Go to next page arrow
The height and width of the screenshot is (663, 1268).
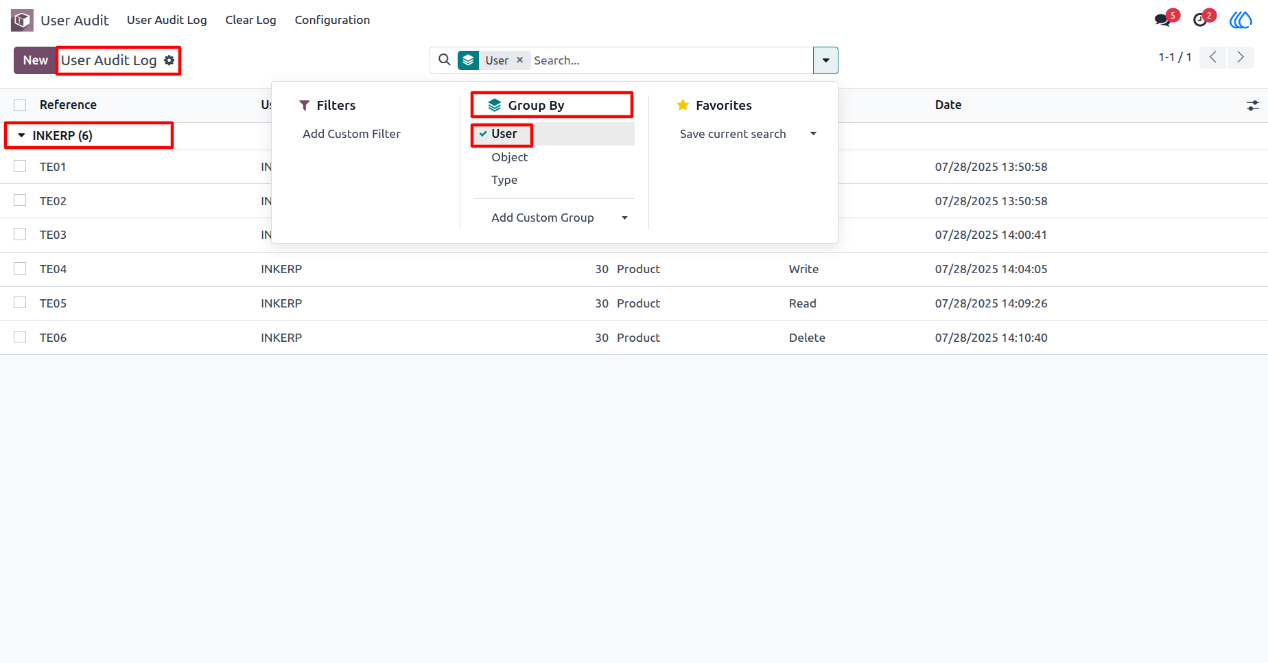pyautogui.click(x=1241, y=57)
